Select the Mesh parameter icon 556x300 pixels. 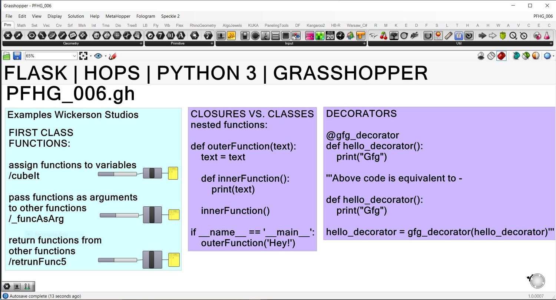point(117,36)
